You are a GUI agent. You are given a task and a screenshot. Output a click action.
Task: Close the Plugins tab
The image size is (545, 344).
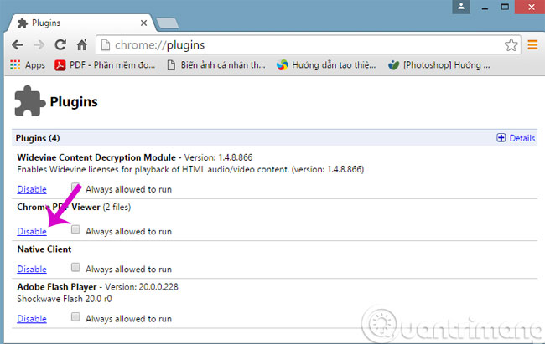143,23
